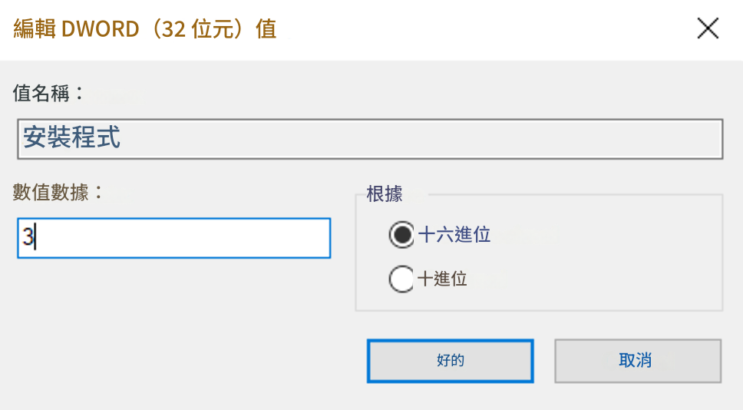743x410 pixels.
Task: Click the 數值數據： label
Action: pos(58,193)
